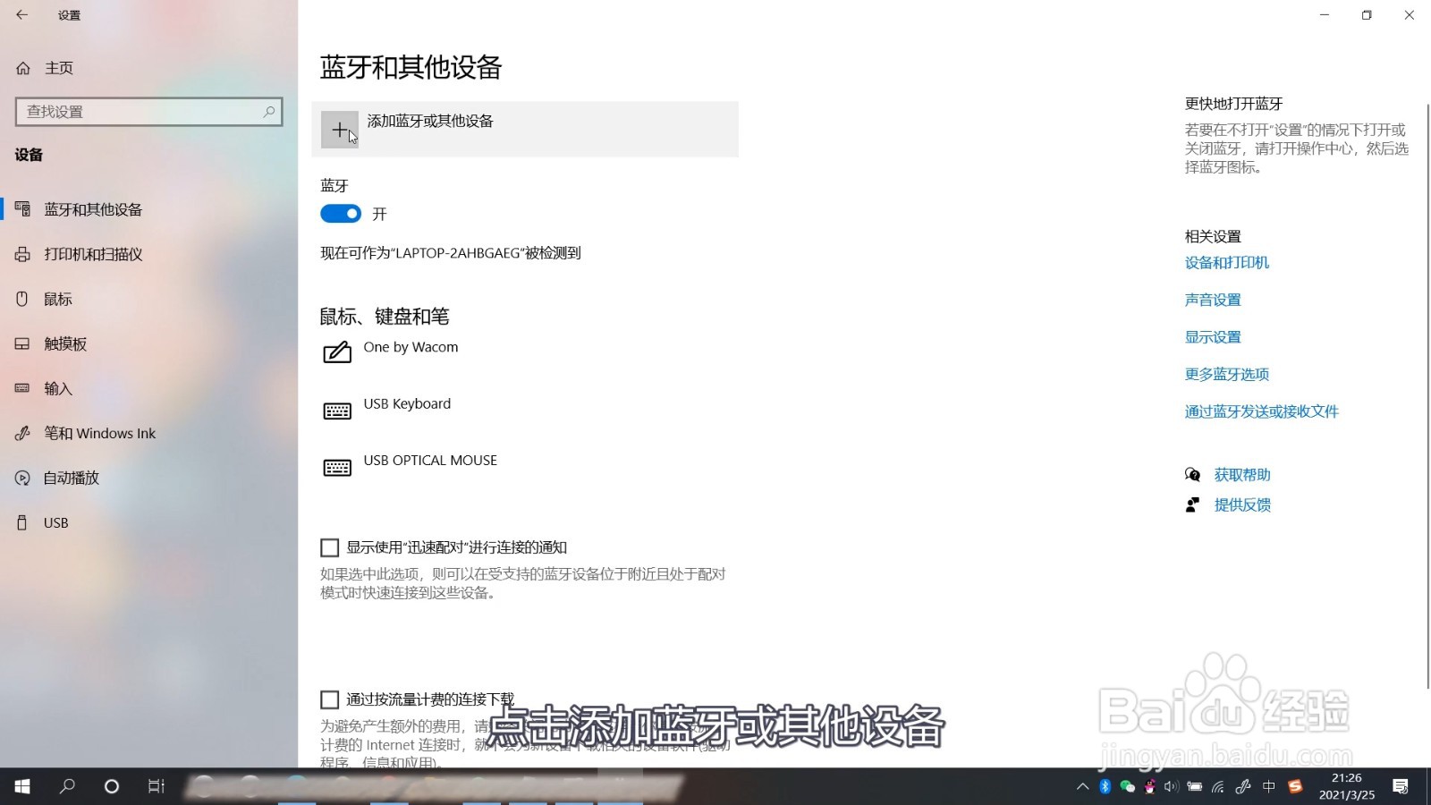Check the 通过按流量计费的连接下载 option
The height and width of the screenshot is (805, 1431).
pyautogui.click(x=329, y=699)
